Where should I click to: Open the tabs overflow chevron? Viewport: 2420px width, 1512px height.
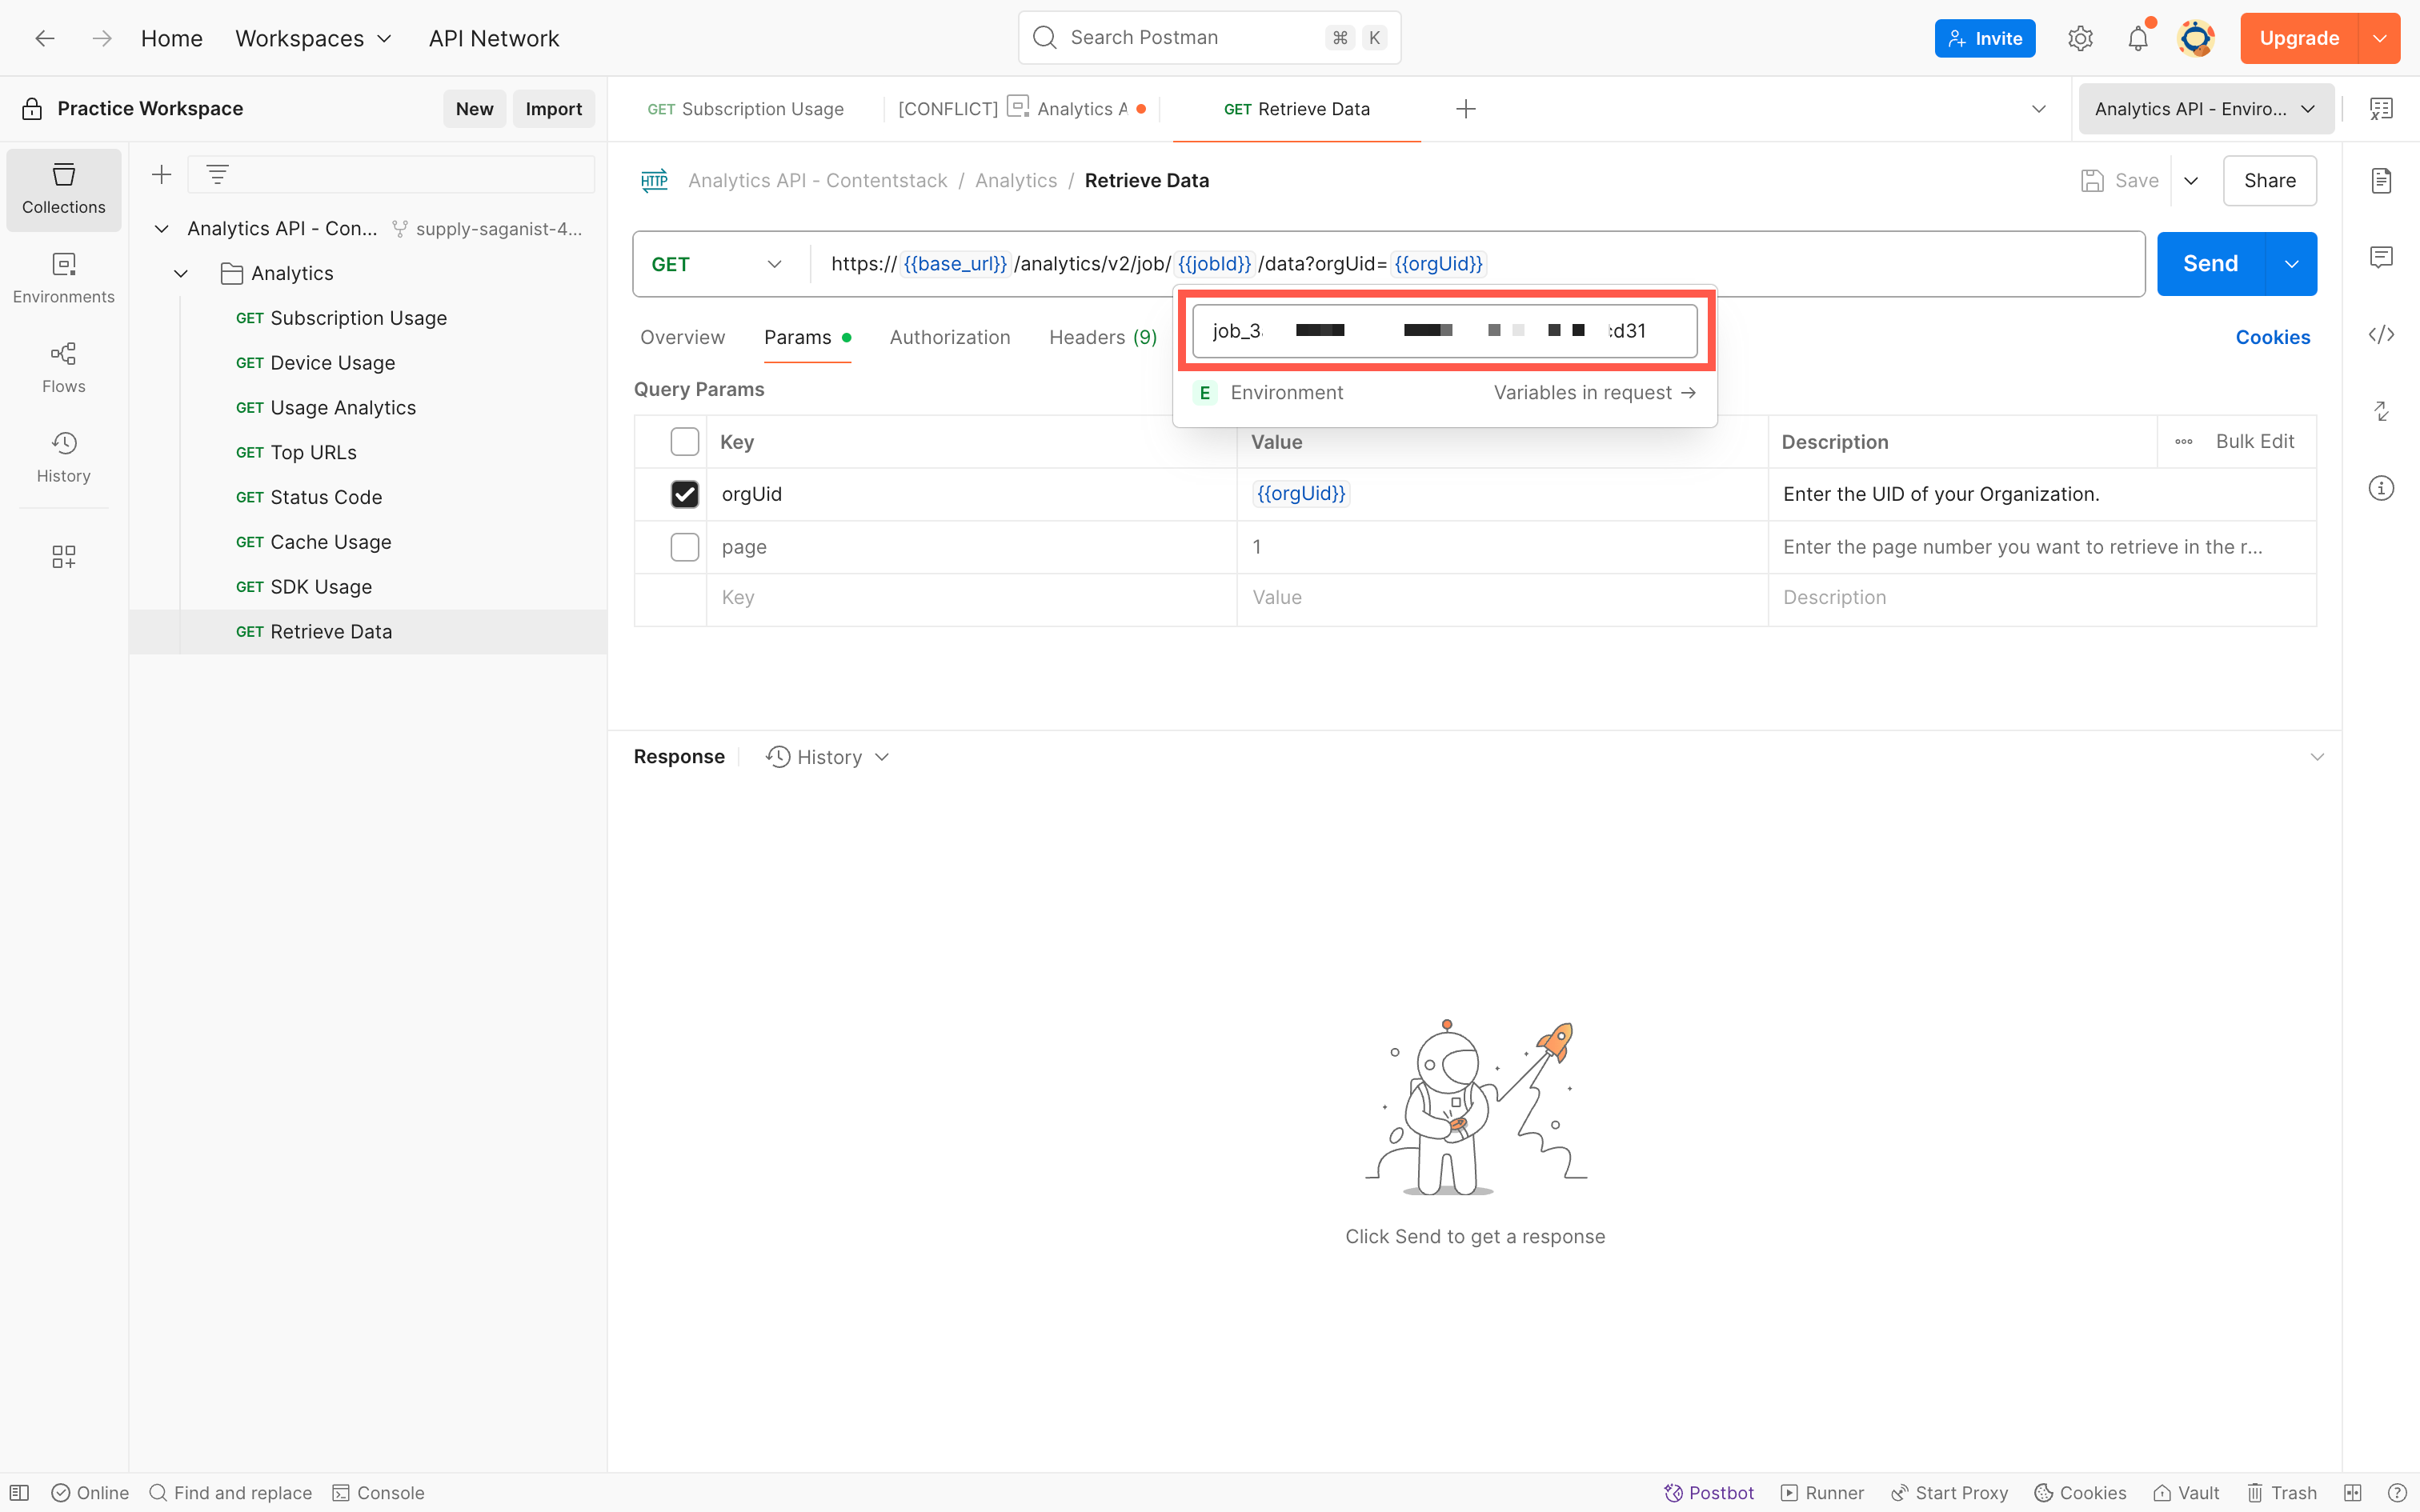[2038, 109]
